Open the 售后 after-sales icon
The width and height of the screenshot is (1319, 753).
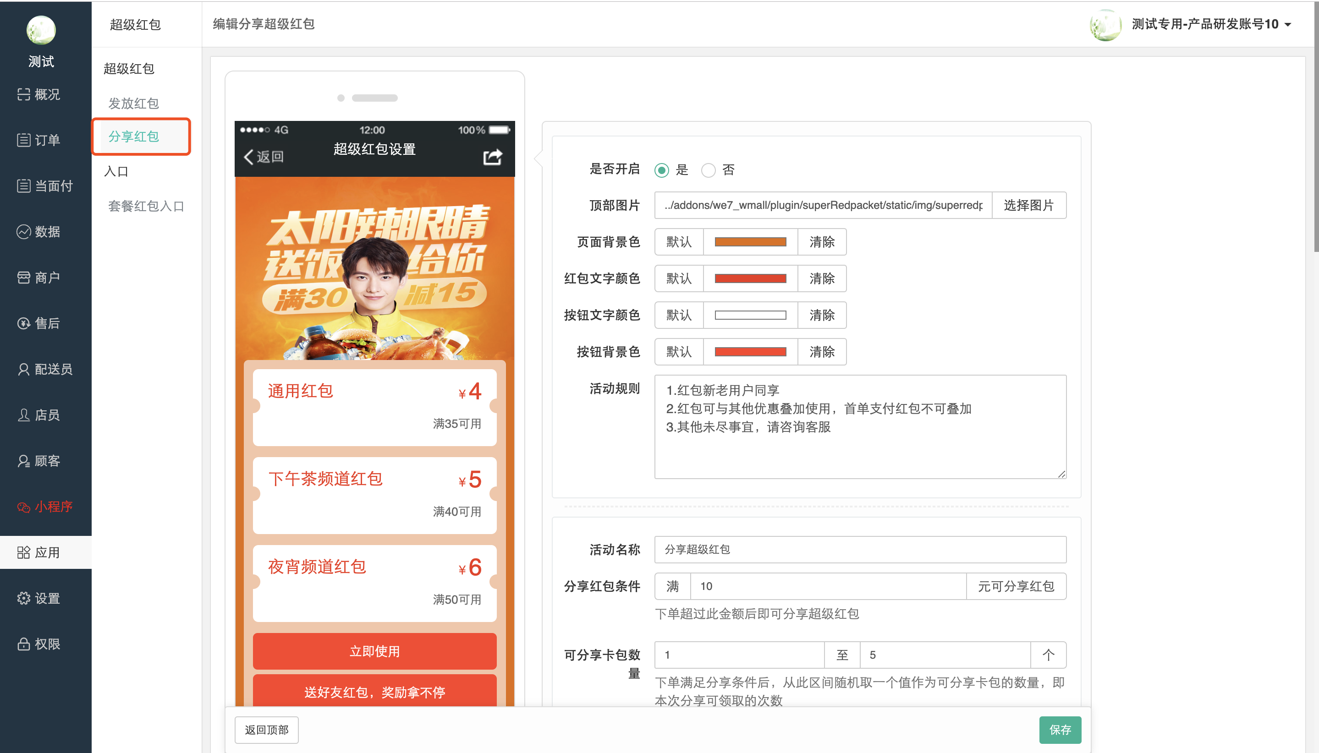(x=24, y=323)
